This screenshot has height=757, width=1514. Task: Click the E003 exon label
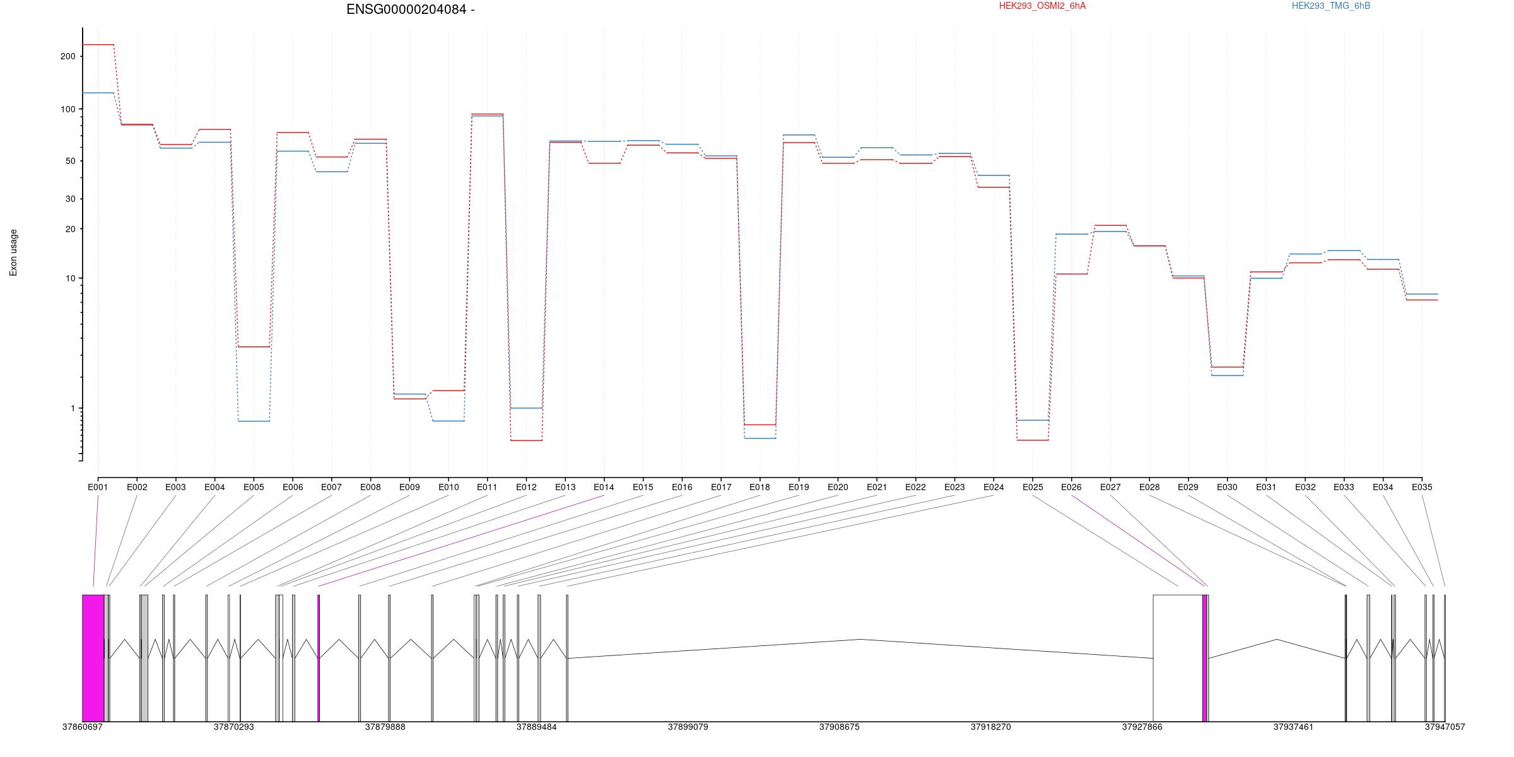(175, 487)
